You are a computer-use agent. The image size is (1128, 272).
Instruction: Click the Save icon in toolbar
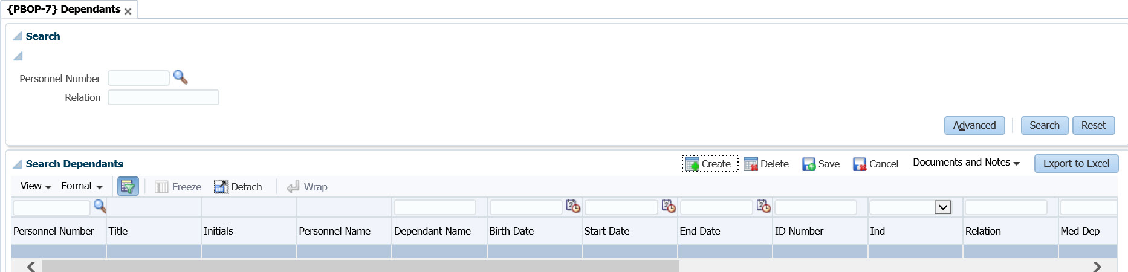click(808, 164)
